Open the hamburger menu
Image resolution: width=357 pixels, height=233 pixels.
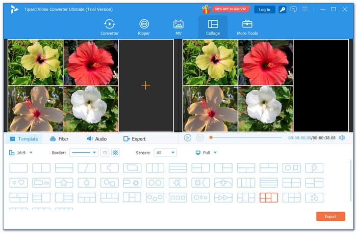(x=304, y=9)
